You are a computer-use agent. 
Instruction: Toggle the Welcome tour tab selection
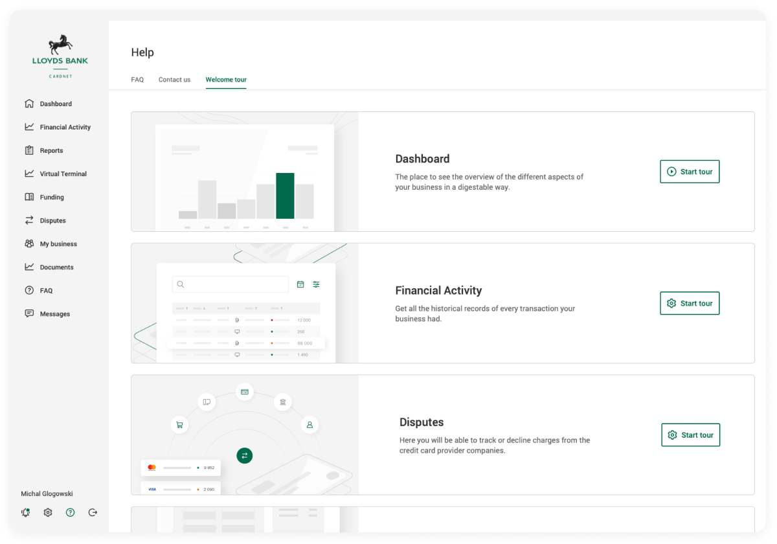click(225, 80)
